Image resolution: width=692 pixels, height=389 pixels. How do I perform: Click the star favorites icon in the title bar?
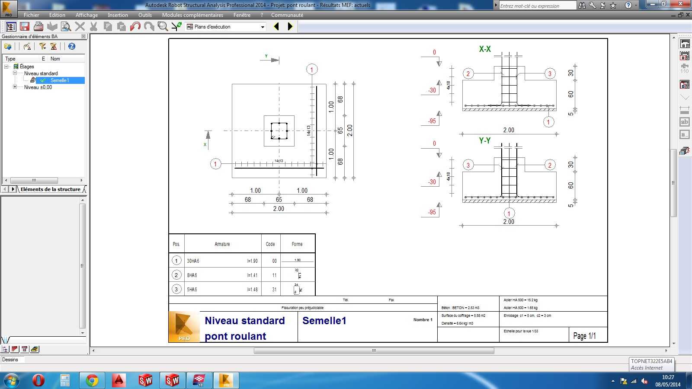click(x=613, y=5)
